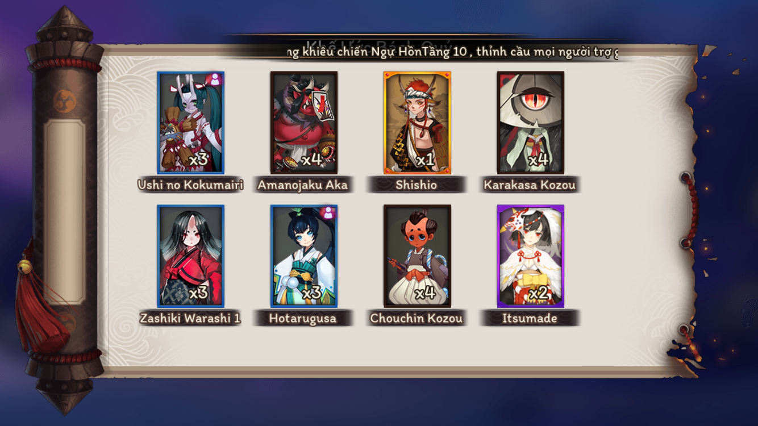Viewport: 758px width, 426px height.
Task: Click the Shishio name label
Action: point(417,185)
